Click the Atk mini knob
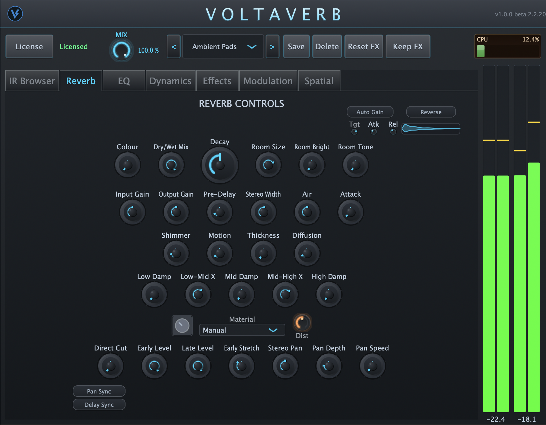The image size is (546, 425). pos(374,132)
